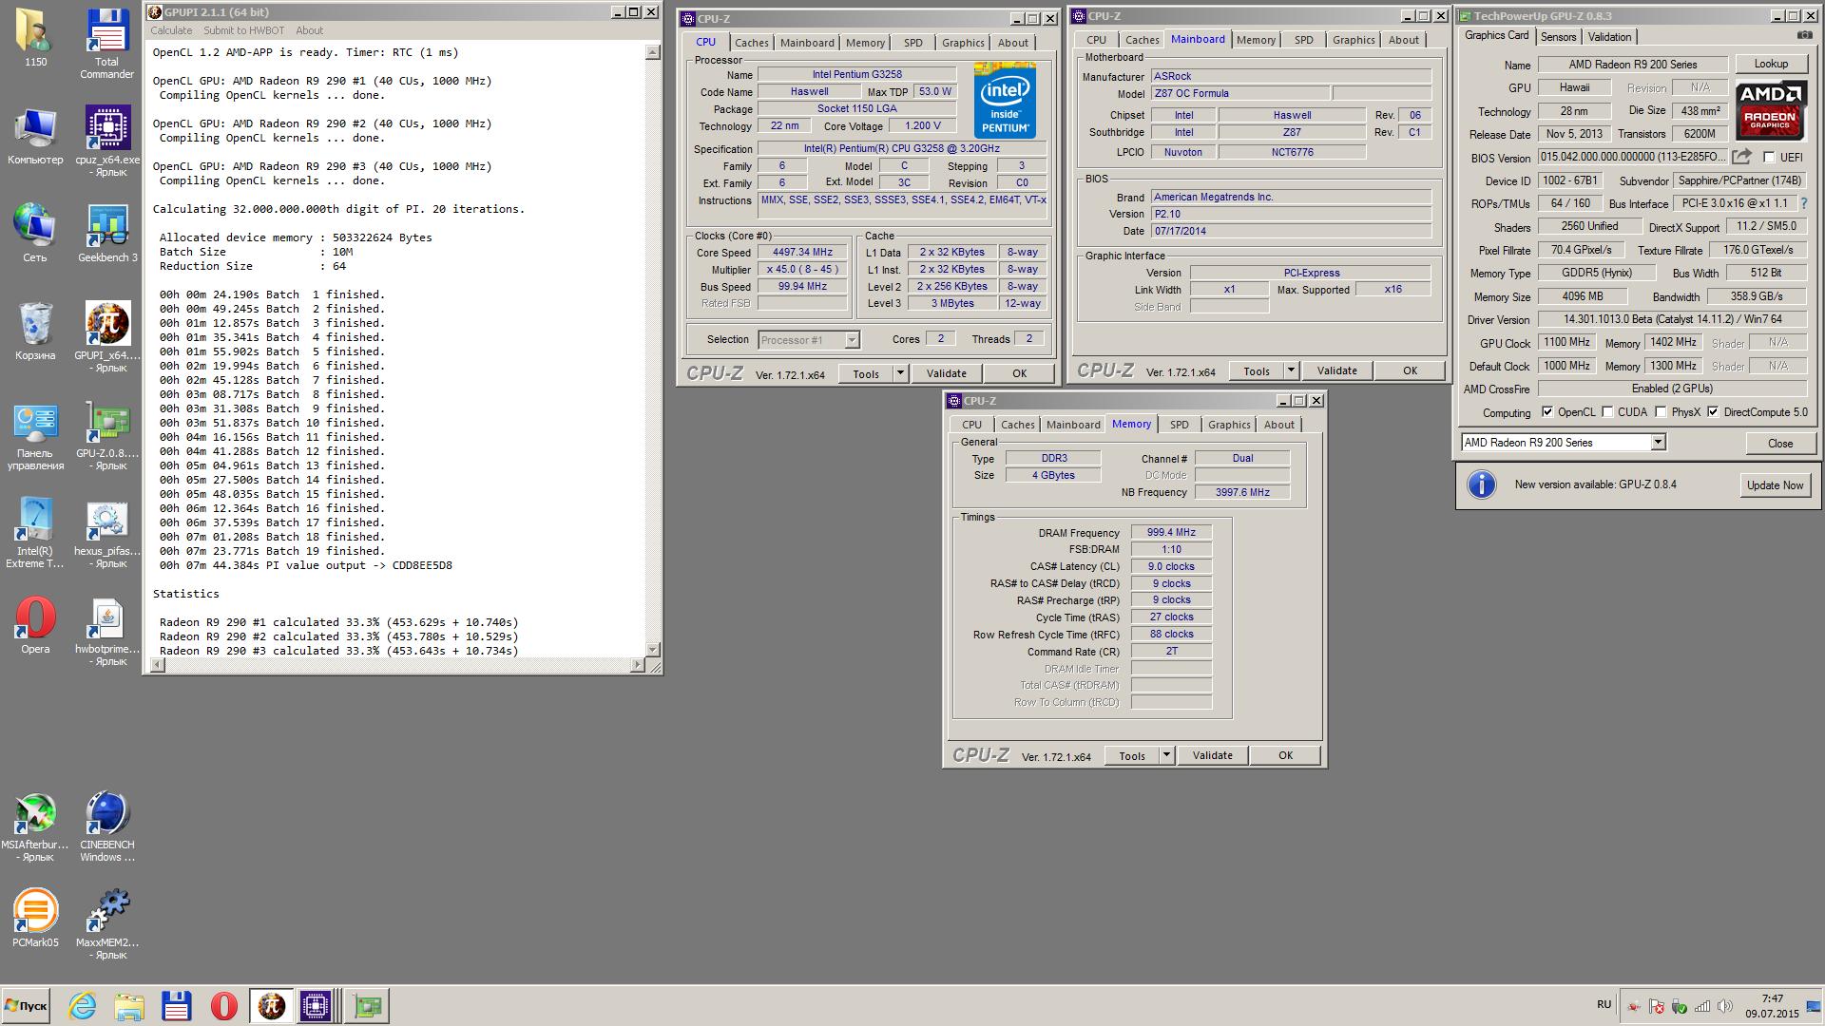The width and height of the screenshot is (1825, 1026).
Task: Open Opera desktop shortcut
Action: click(35, 625)
